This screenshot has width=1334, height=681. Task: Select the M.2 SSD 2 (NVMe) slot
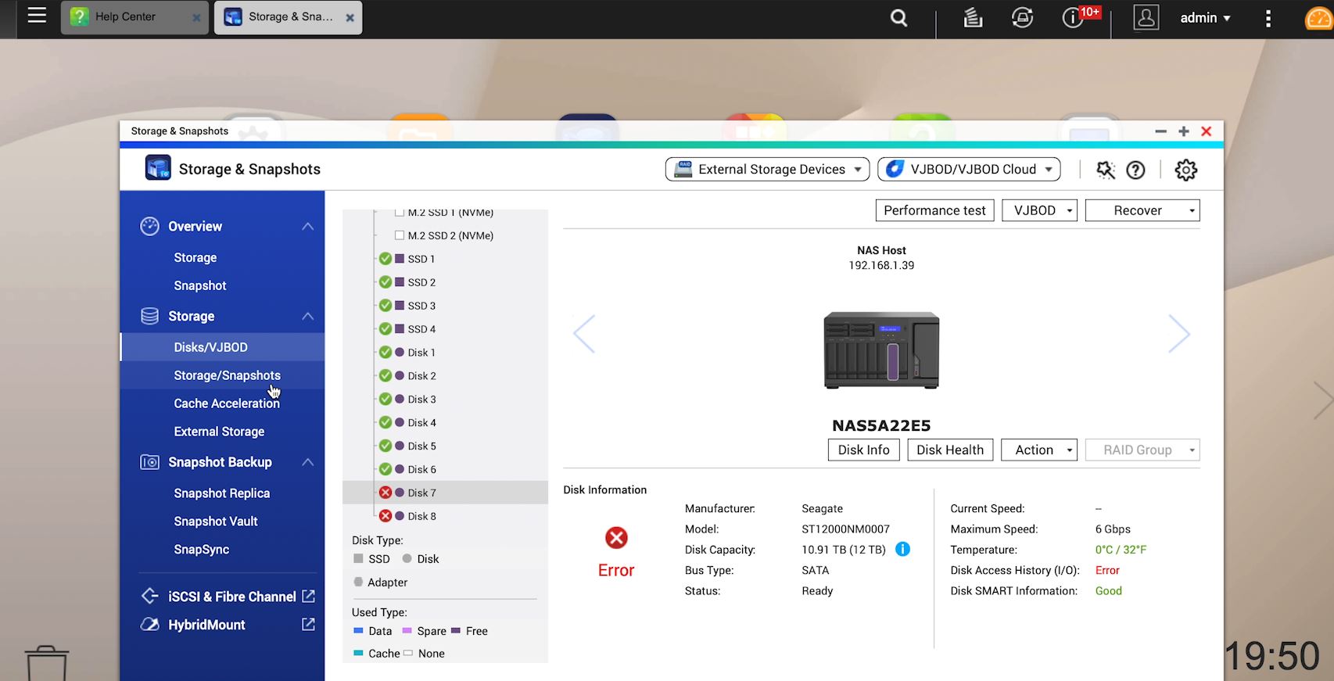coord(450,235)
